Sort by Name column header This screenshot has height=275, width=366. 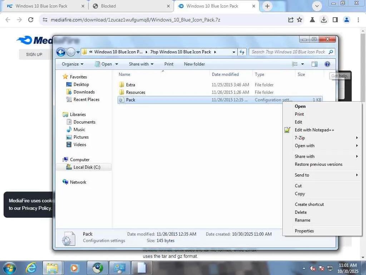point(124,74)
